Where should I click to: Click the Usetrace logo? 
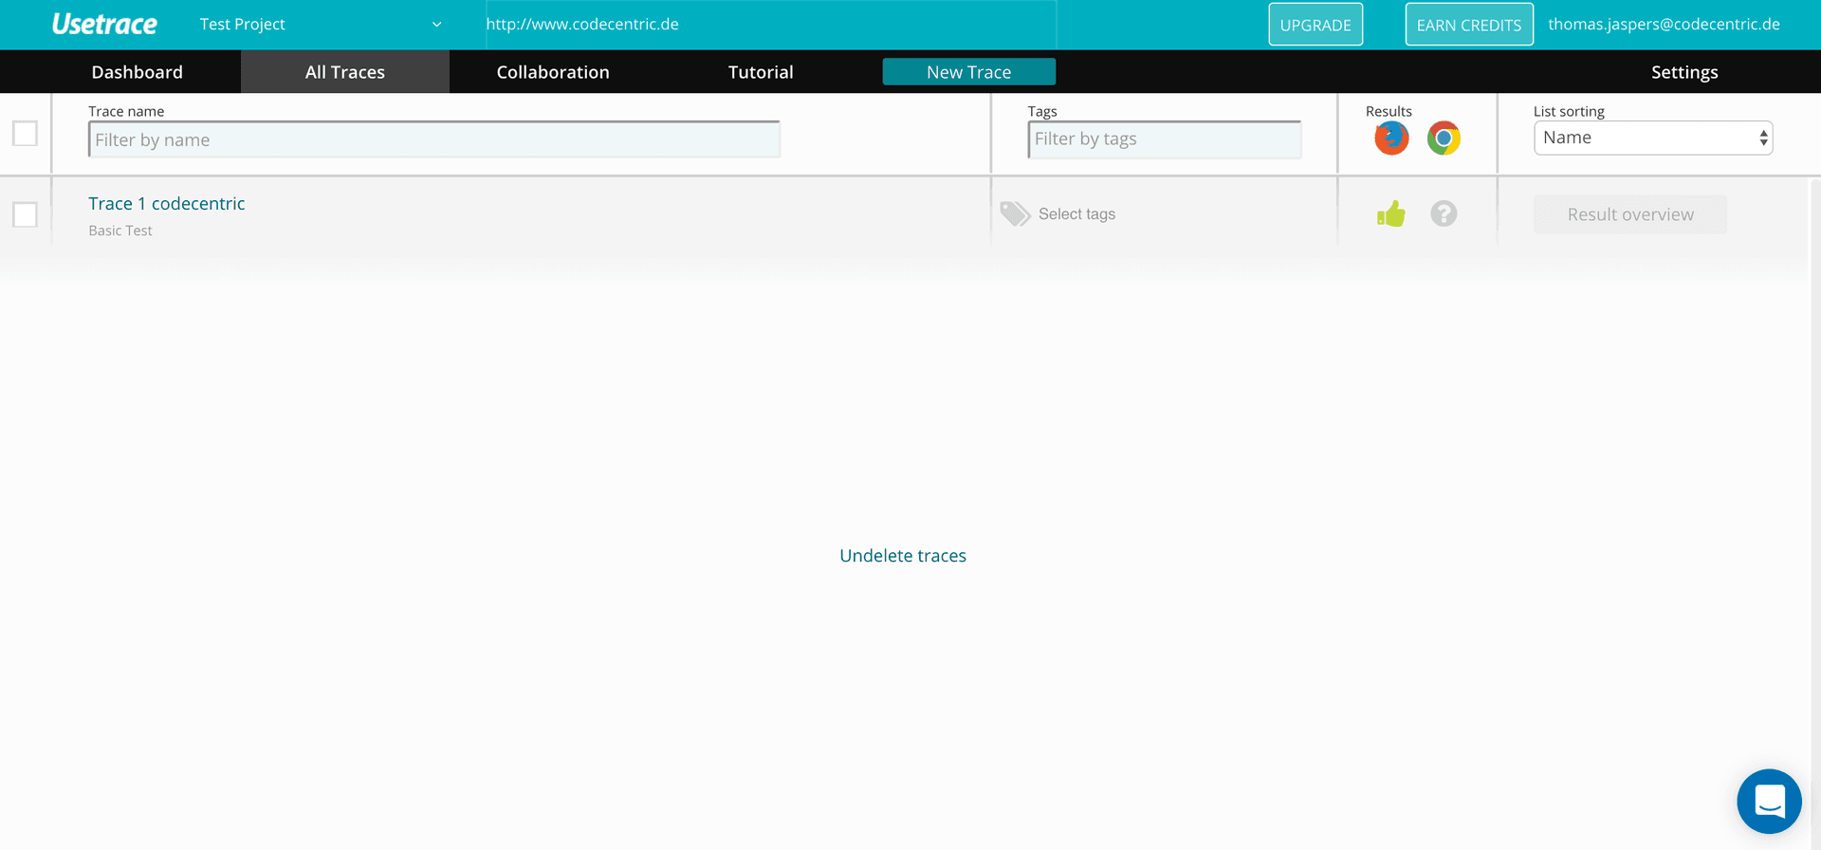point(104,25)
